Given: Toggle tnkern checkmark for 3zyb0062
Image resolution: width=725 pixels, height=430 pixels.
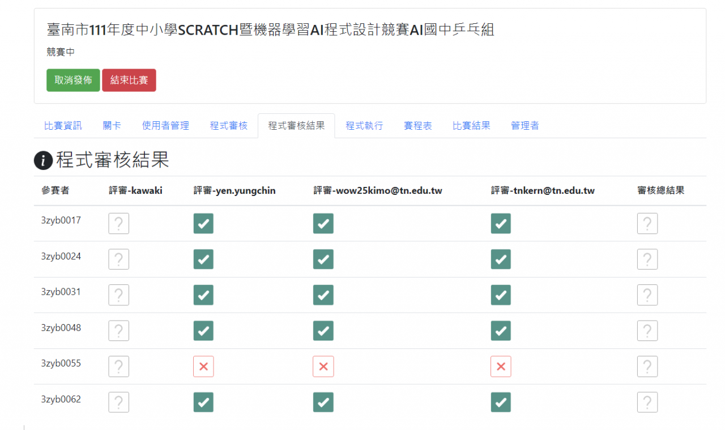Looking at the screenshot, I should point(501,402).
